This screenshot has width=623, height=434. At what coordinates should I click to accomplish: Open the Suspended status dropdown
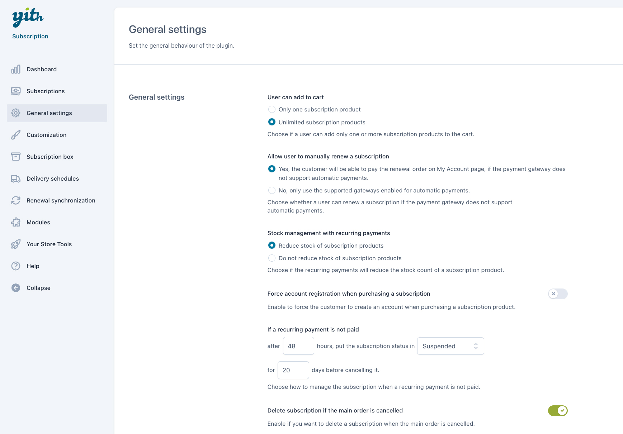tap(450, 346)
